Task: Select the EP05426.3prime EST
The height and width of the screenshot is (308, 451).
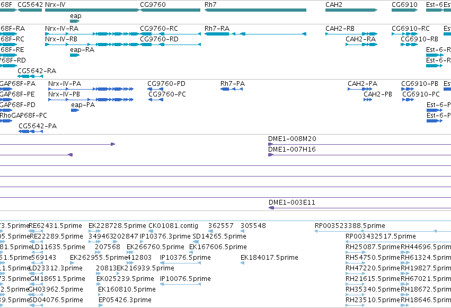Action: tap(101, 305)
